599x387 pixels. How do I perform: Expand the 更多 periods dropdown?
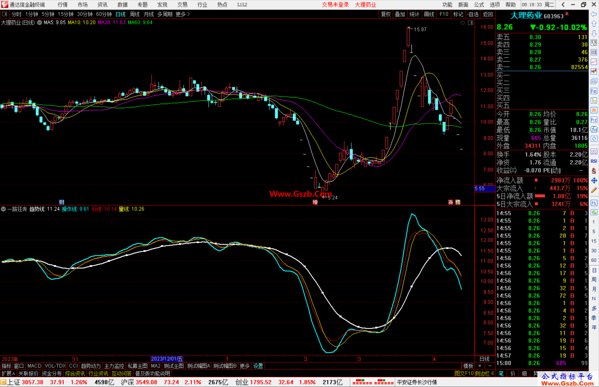coord(183,14)
